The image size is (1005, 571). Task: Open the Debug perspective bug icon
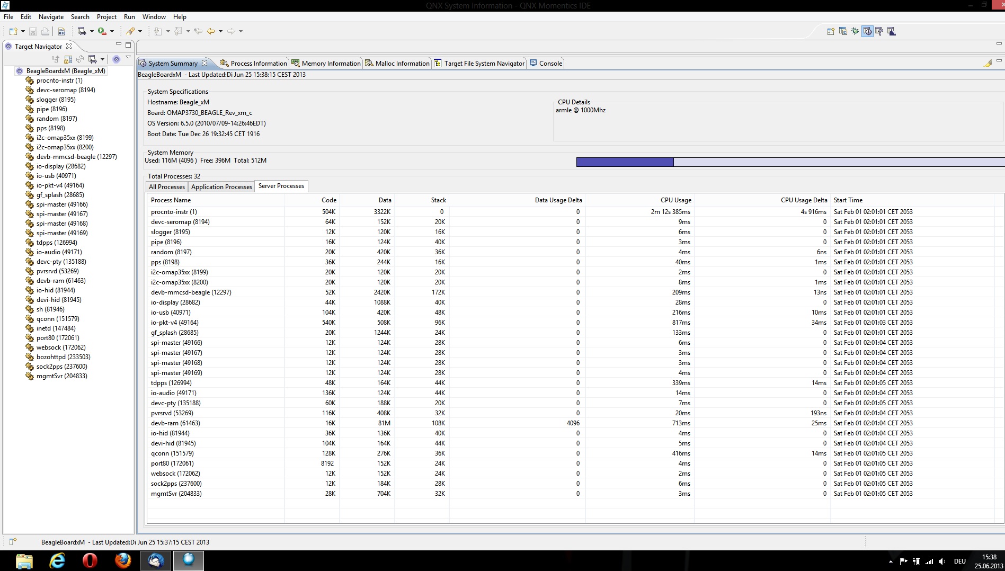(855, 31)
